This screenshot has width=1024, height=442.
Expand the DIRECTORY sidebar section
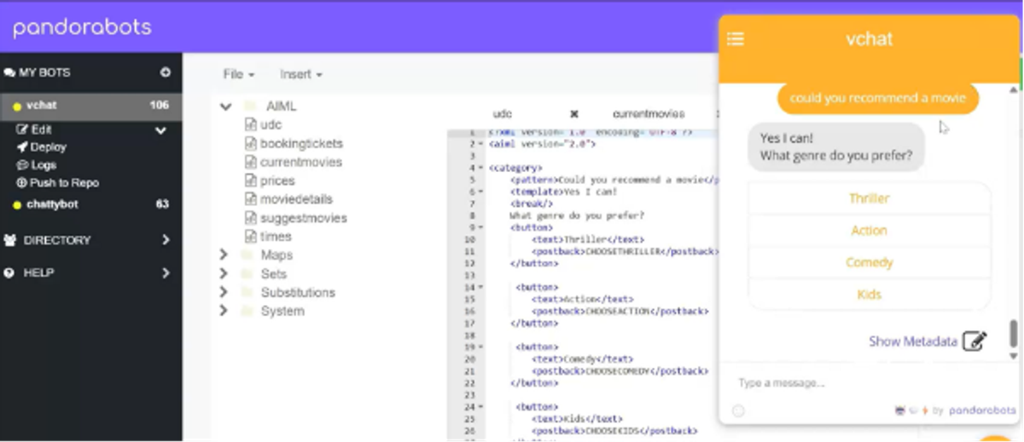(166, 241)
